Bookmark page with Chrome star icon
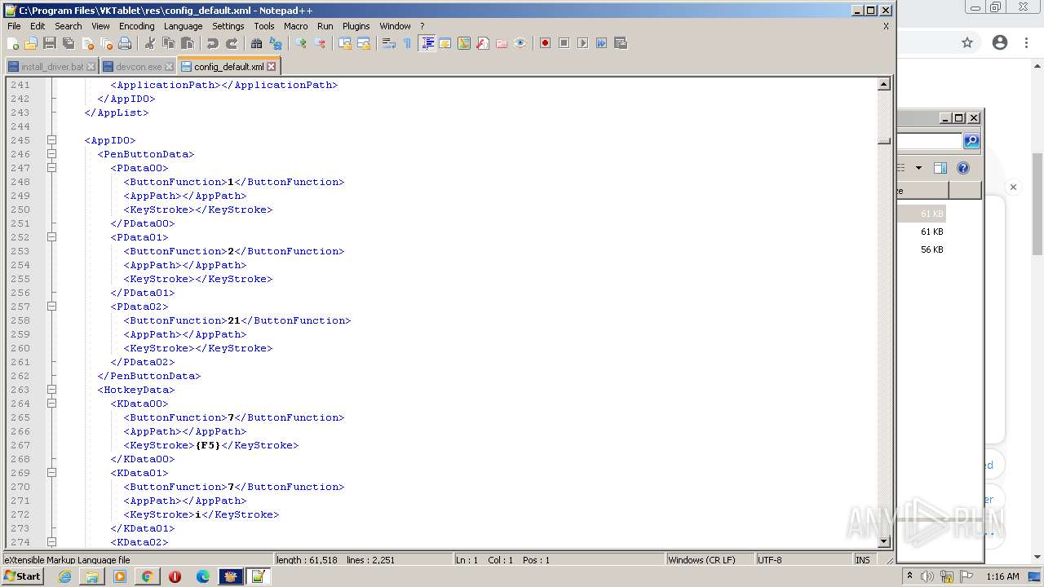Viewport: 1044px width, 587px height. [x=967, y=43]
